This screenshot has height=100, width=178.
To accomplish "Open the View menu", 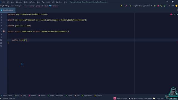I will (13, 2).
